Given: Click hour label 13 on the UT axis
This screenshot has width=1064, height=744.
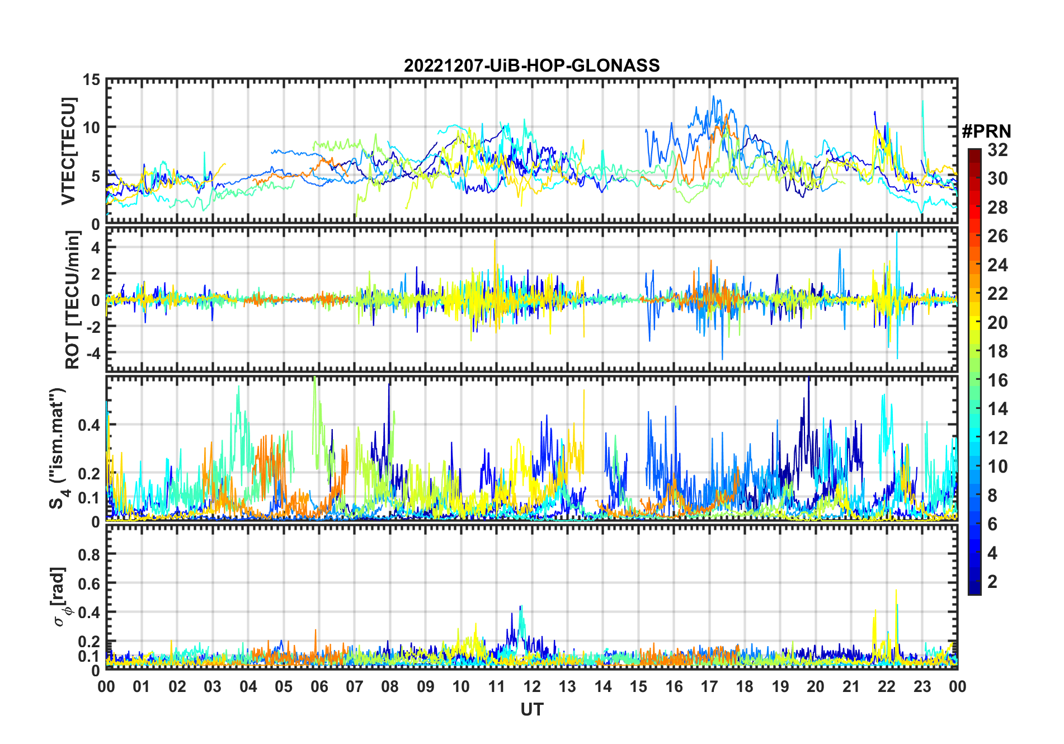Looking at the screenshot, I should (x=567, y=686).
